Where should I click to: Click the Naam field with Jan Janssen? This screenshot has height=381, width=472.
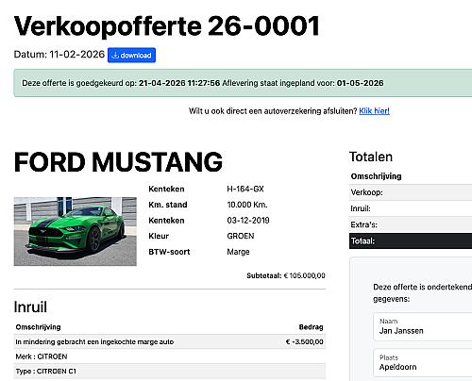(x=423, y=326)
